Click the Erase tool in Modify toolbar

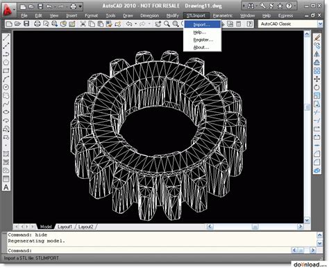tap(317, 38)
